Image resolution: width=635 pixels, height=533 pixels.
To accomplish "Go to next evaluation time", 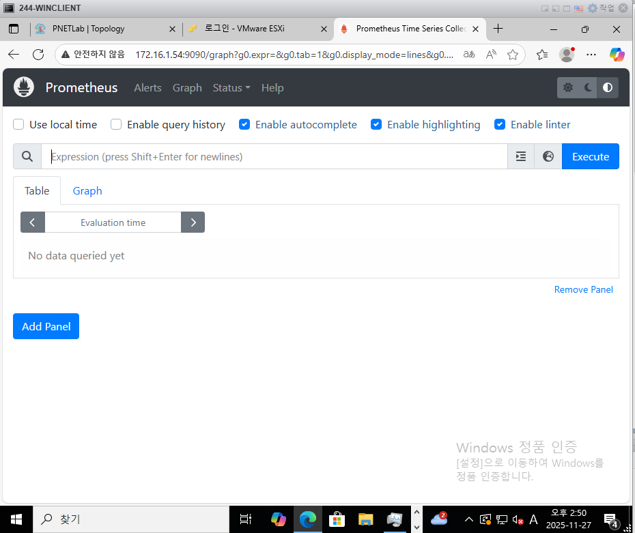I will [x=193, y=222].
